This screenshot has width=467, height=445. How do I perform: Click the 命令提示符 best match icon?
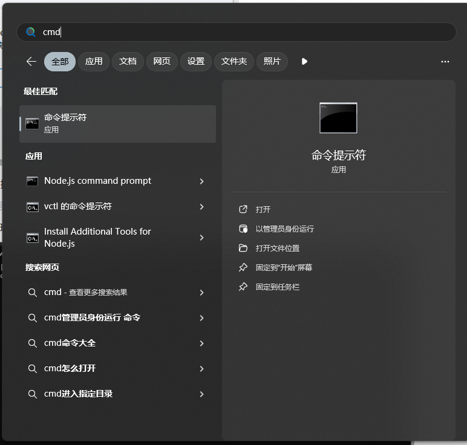[32, 124]
